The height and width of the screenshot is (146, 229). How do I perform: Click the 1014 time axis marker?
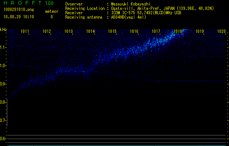click(90, 31)
